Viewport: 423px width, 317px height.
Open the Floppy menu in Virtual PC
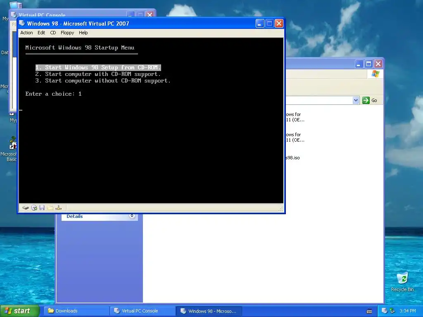pos(67,33)
